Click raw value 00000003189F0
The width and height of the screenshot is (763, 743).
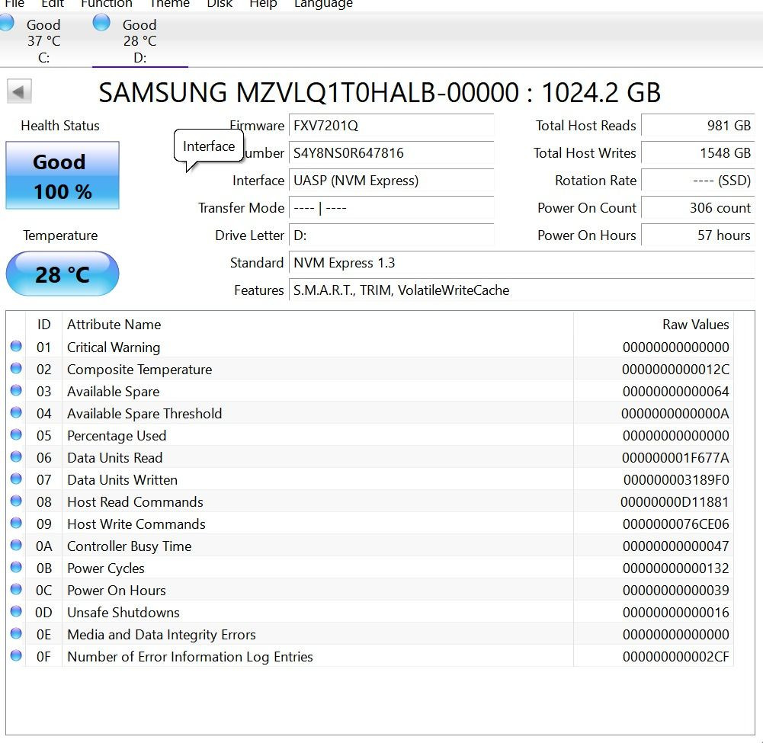pos(676,480)
